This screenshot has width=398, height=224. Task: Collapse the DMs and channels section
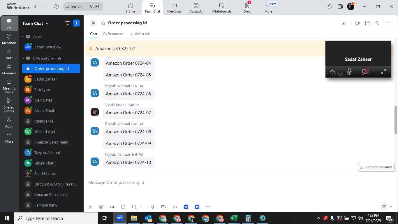click(23, 58)
